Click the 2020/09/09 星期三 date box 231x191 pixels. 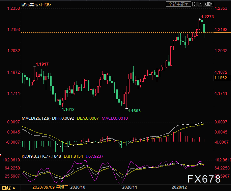pyautogui.click(x=51, y=187)
